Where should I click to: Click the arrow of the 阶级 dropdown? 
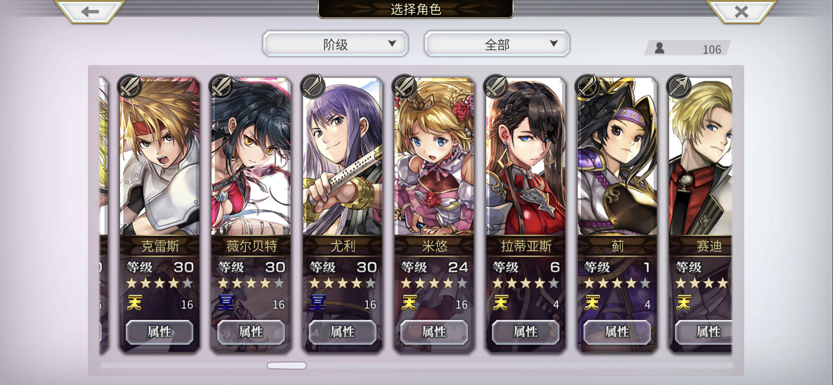pos(392,44)
